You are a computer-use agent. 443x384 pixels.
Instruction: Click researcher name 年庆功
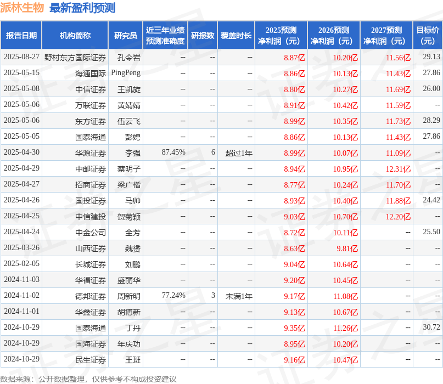tap(129, 344)
